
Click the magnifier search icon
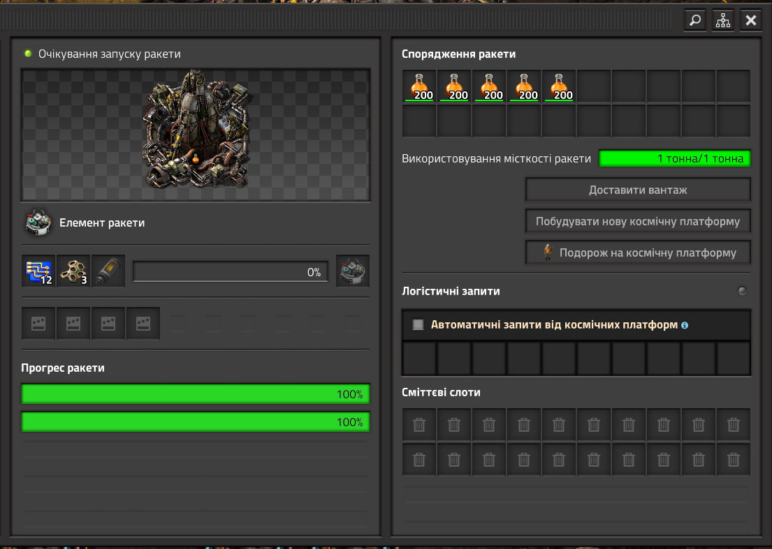694,20
